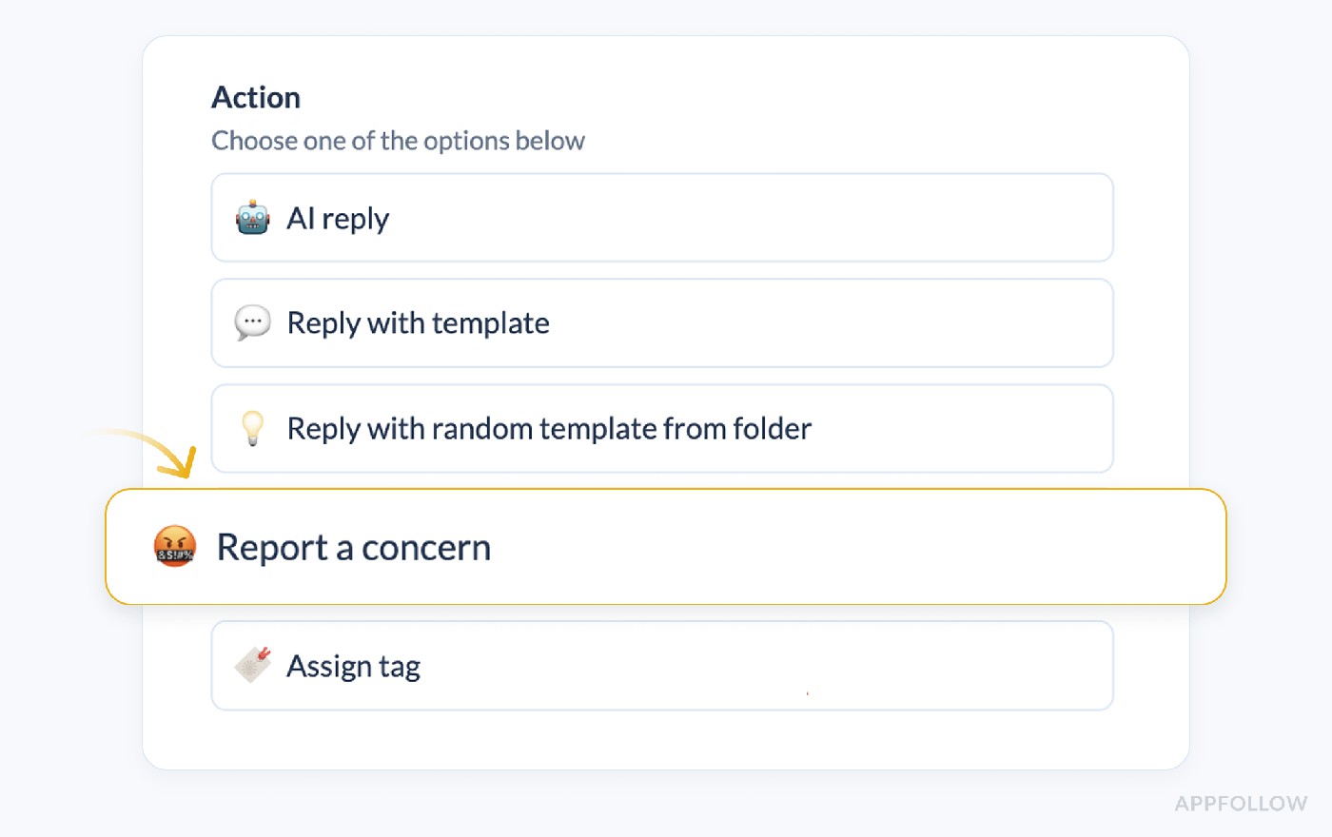Click the light bulb icon
The width and height of the screenshot is (1332, 837).
pos(252,428)
